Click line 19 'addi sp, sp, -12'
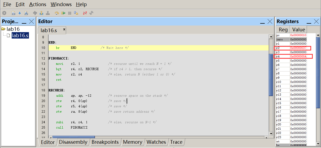321x148 pixels. pos(74,96)
